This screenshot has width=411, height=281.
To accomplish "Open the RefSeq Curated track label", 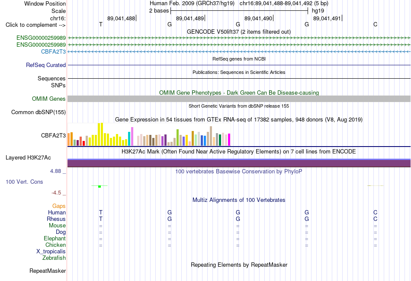I will (46, 65).
